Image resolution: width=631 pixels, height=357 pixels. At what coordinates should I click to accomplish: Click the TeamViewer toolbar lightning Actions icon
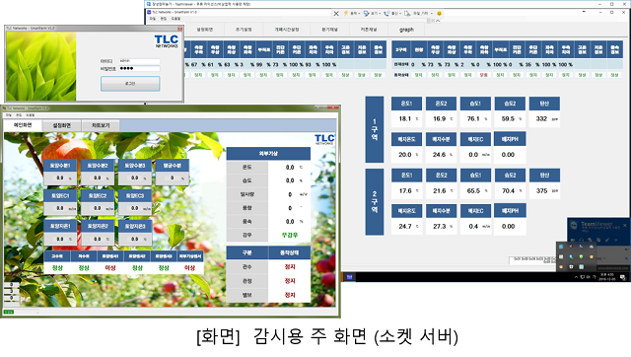point(346,13)
